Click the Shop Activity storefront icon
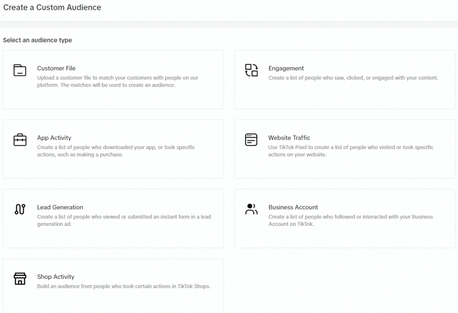 [x=20, y=279]
